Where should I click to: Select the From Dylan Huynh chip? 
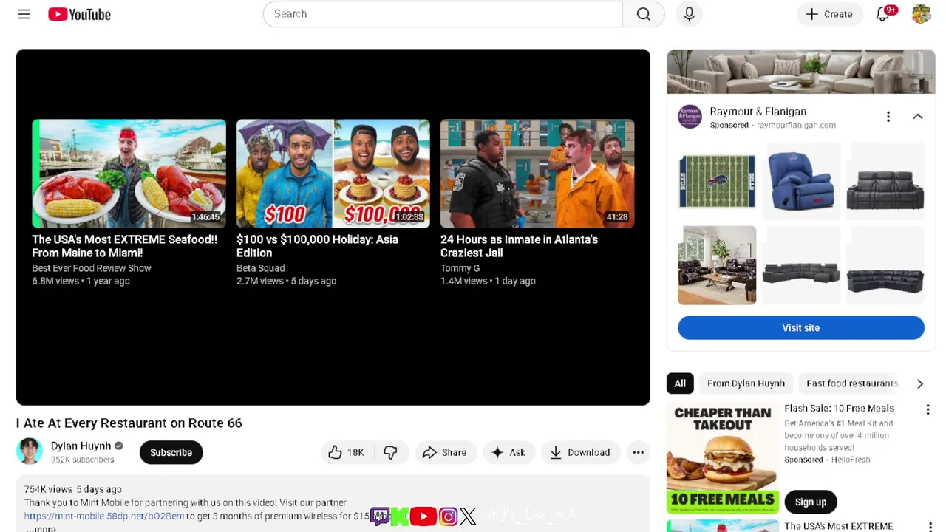point(746,383)
